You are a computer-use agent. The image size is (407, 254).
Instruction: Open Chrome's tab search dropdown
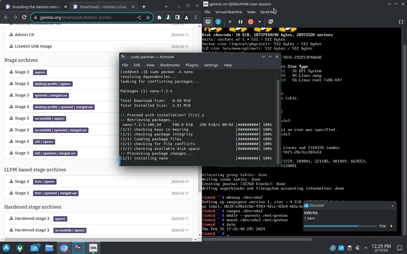click(x=166, y=7)
